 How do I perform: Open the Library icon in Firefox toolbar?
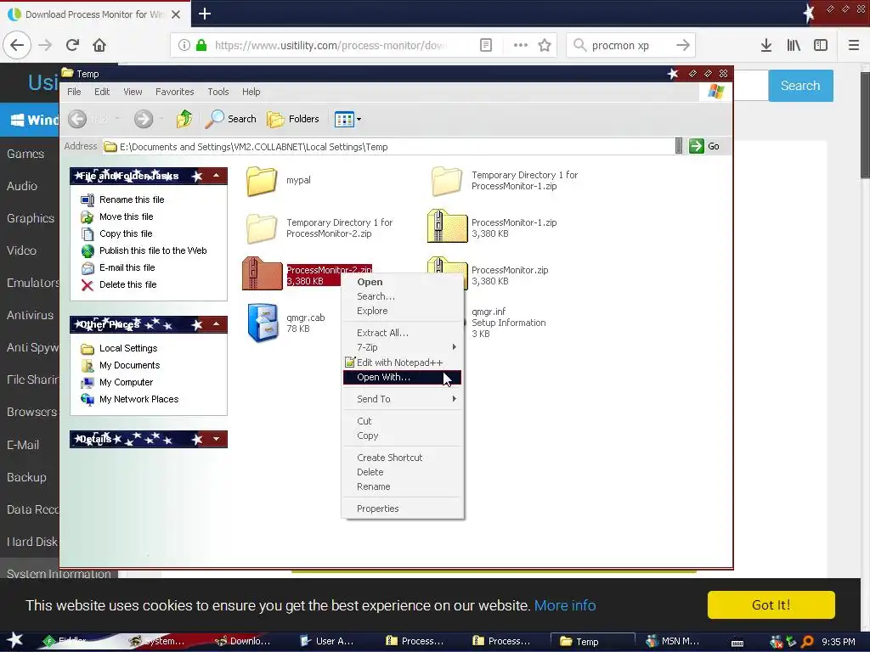794,46
